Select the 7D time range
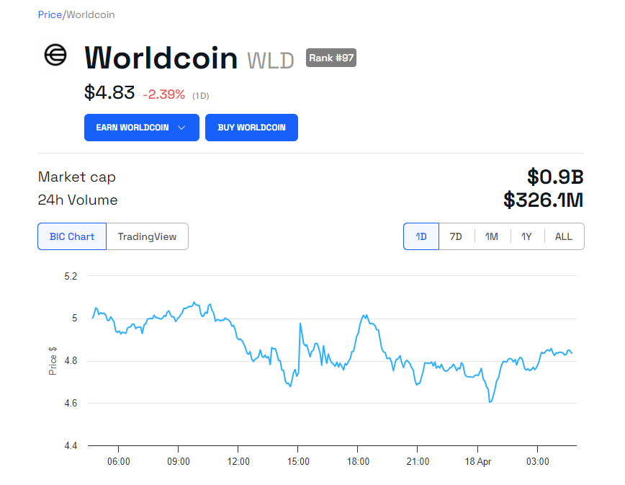 pyautogui.click(x=456, y=236)
